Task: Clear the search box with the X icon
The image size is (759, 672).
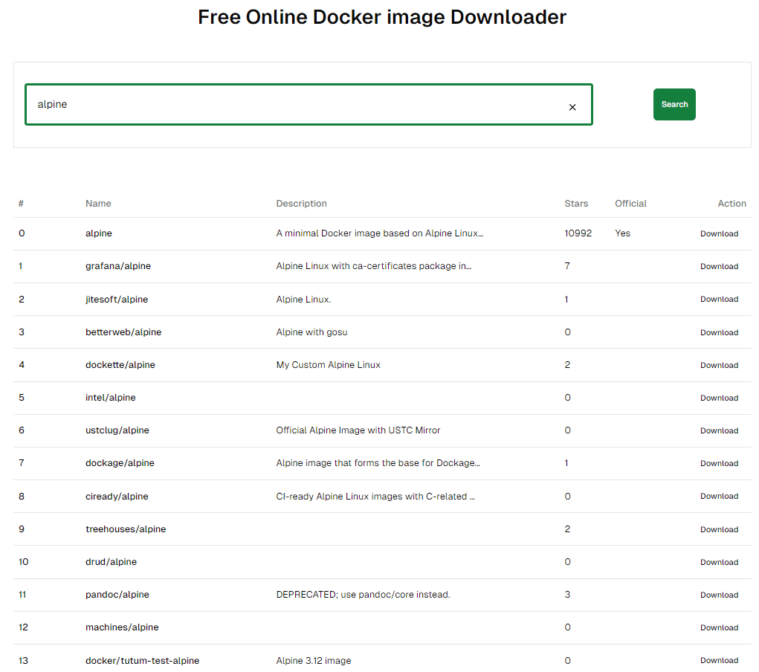Action: pyautogui.click(x=572, y=107)
